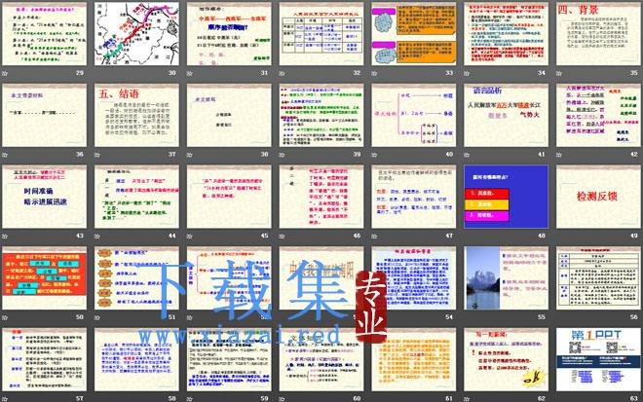Click the animation star under slide 39
The width and height of the screenshot is (643, 402).
click(x=283, y=155)
